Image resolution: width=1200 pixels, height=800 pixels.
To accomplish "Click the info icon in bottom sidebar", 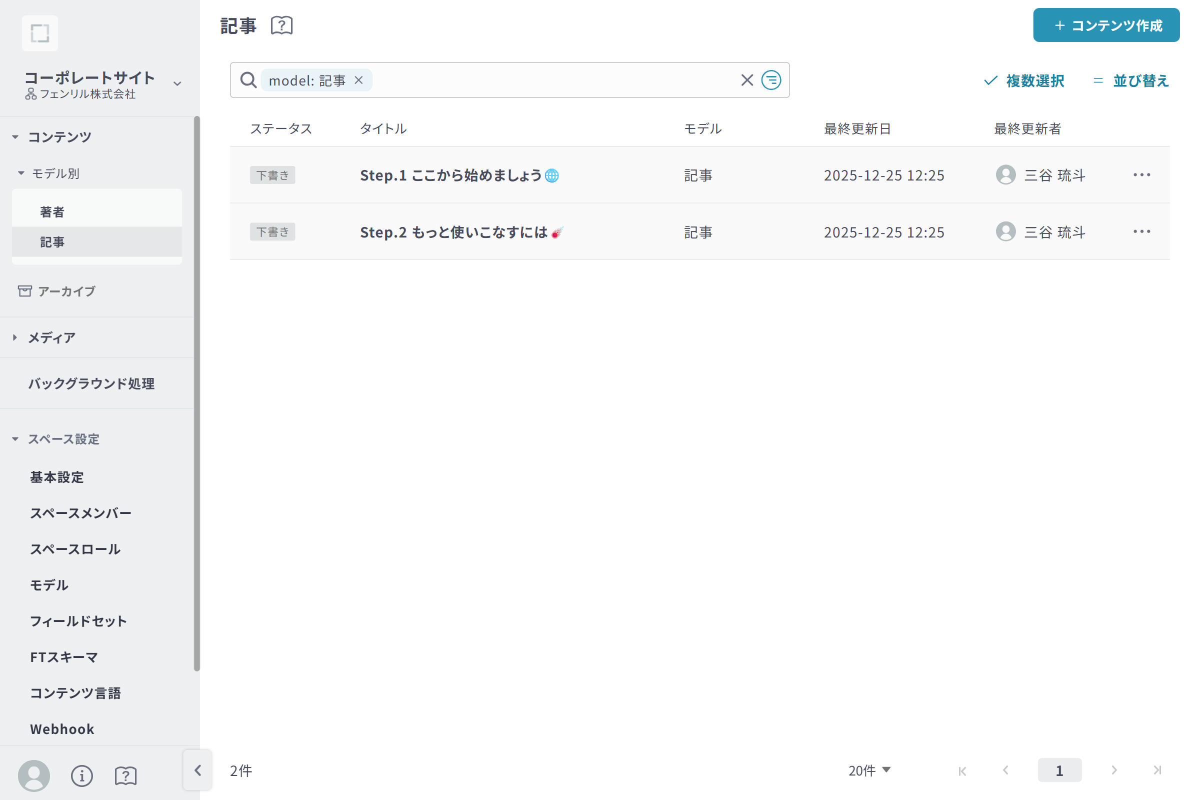I will 81,775.
